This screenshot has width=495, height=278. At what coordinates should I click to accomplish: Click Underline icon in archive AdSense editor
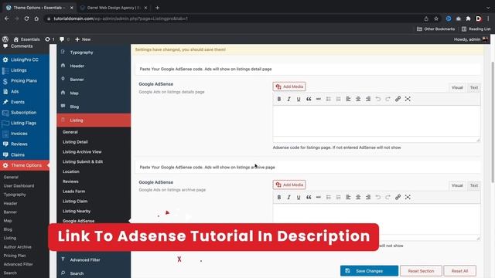pos(299,198)
